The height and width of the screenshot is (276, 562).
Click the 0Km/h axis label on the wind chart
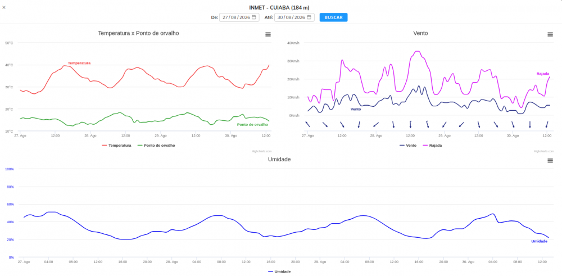[x=294, y=115]
